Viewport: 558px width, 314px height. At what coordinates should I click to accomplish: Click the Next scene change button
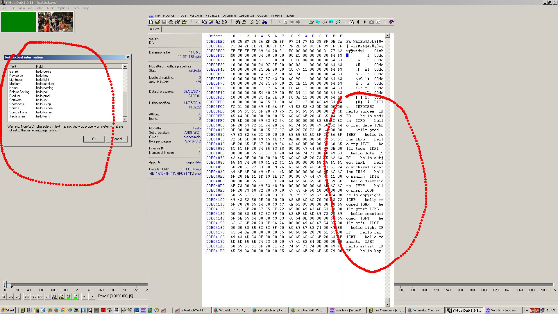(76, 297)
